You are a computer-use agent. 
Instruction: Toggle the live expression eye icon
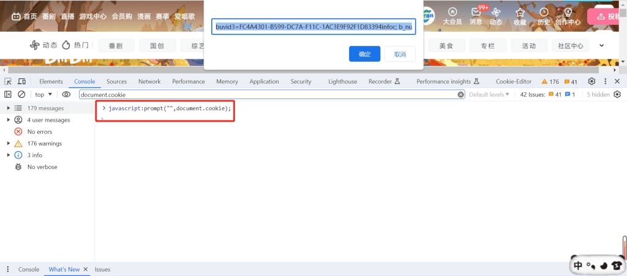(x=66, y=94)
